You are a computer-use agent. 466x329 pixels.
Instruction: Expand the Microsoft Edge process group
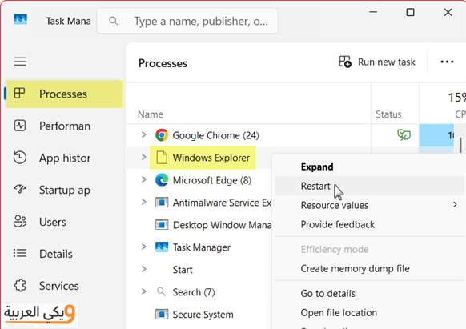(x=144, y=180)
